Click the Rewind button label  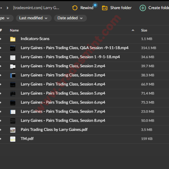[x=87, y=8]
